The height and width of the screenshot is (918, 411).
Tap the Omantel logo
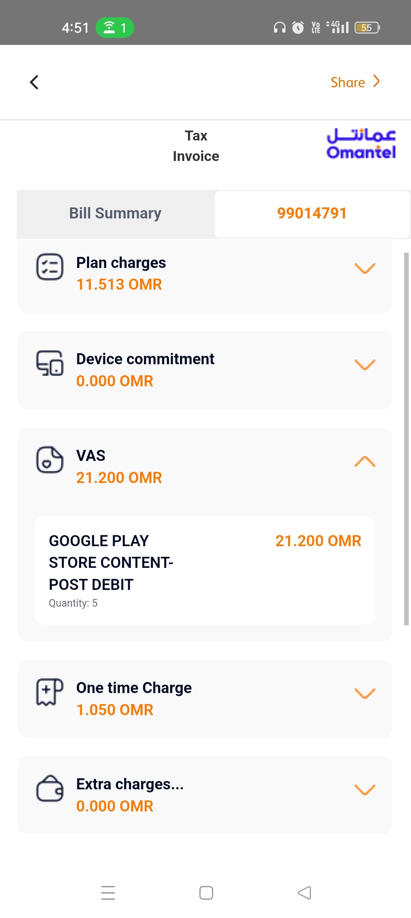tap(361, 144)
